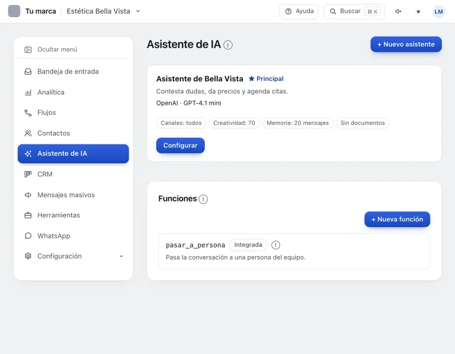Click the Ocultar menú sidebar icon
This screenshot has height=354, width=455.
coord(28,50)
